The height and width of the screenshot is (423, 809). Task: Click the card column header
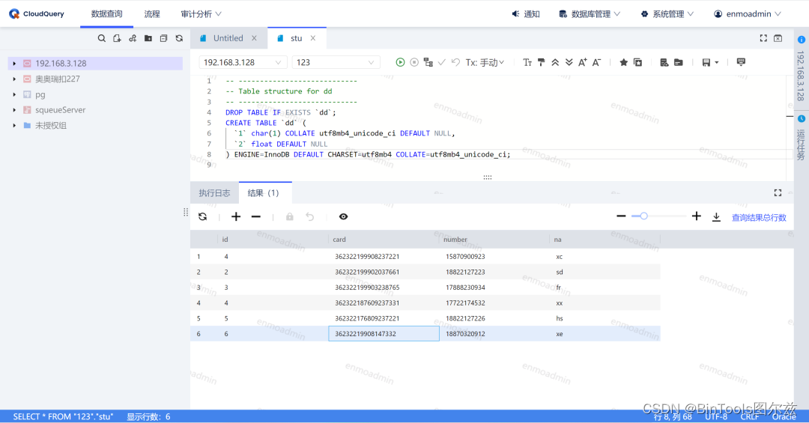click(x=384, y=240)
